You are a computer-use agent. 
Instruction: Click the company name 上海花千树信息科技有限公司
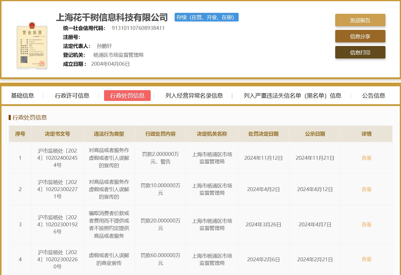pos(112,17)
